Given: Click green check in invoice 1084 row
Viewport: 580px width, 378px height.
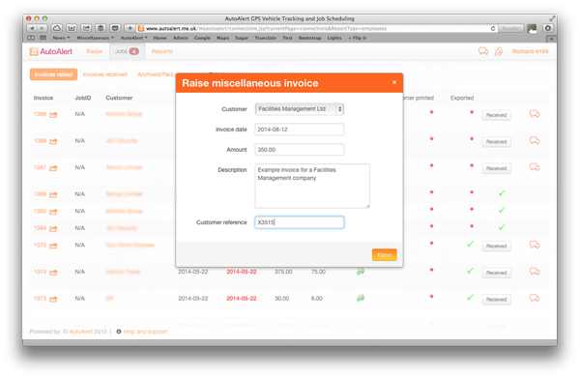Looking at the screenshot, I should 502,227.
